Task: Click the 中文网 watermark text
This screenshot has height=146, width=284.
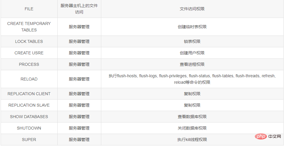Action: [x=275, y=137]
